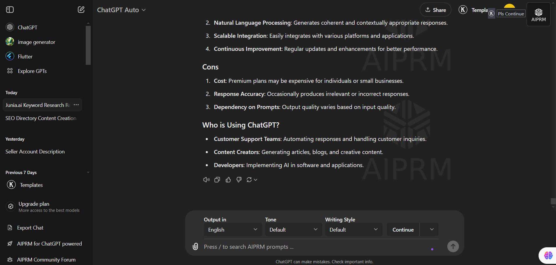Open AIPRM Community Forum link
Image resolution: width=556 pixels, height=265 pixels.
(x=46, y=259)
